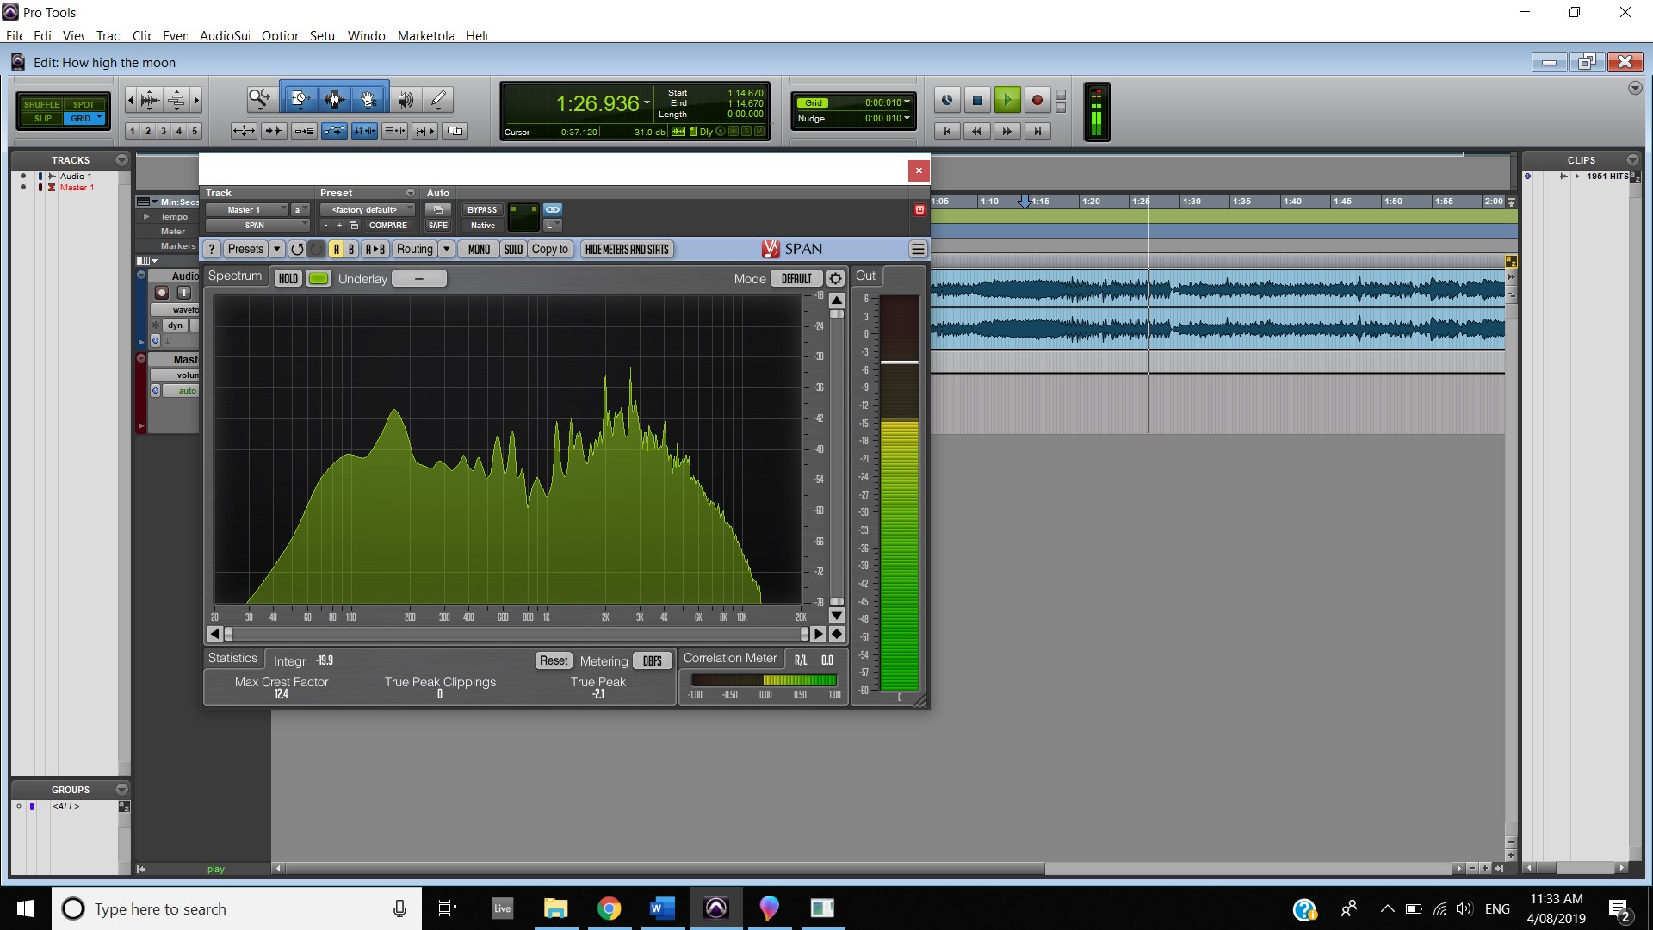Toggle the spectrum HOLD button
Screen dimensions: 1653x930
click(x=288, y=279)
